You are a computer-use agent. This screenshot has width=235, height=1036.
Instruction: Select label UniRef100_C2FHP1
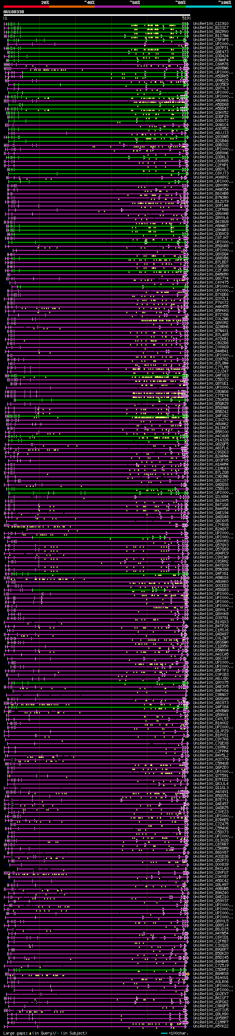tap(211, 165)
